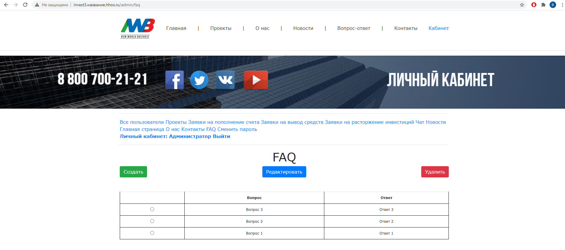The image size is (565, 250).
Task: Click the Ответ 1 table cell
Action: coord(386,233)
